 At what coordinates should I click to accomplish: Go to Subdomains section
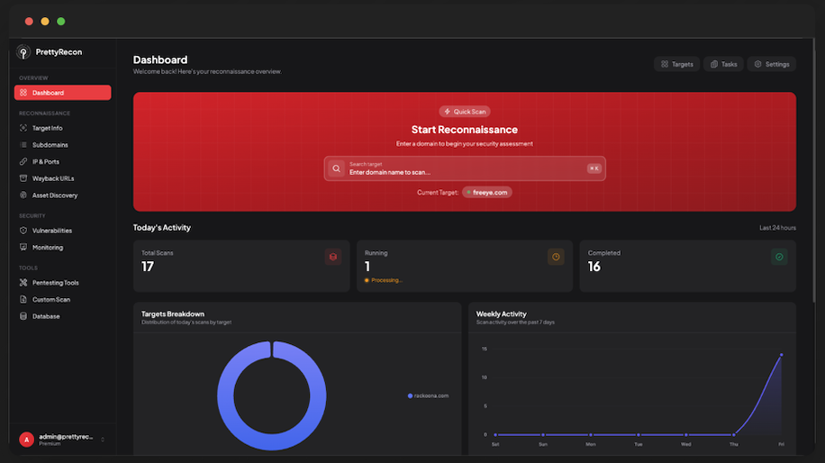(x=63, y=145)
